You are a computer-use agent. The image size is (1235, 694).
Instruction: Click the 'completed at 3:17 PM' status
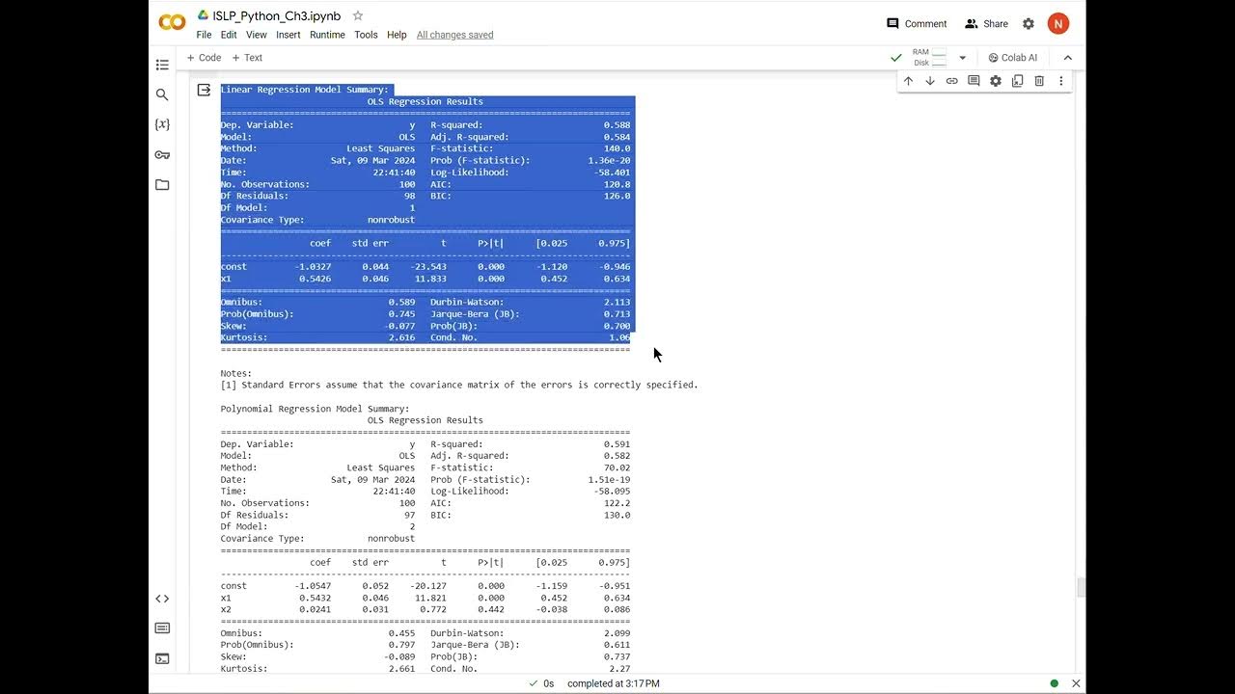[x=614, y=683]
